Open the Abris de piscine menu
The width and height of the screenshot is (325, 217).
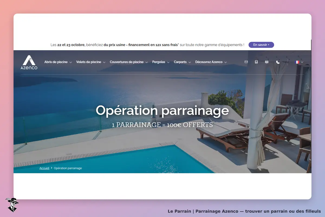click(x=56, y=62)
